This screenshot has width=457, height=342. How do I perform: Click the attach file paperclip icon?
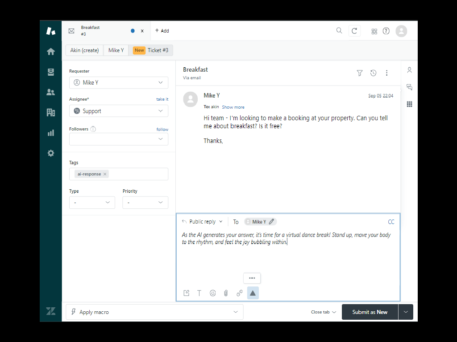pos(226,293)
